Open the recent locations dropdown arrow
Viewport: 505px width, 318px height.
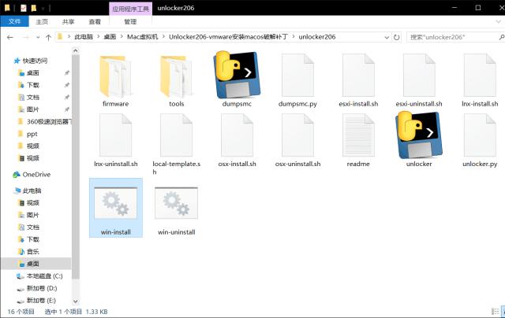pyautogui.click(x=38, y=37)
